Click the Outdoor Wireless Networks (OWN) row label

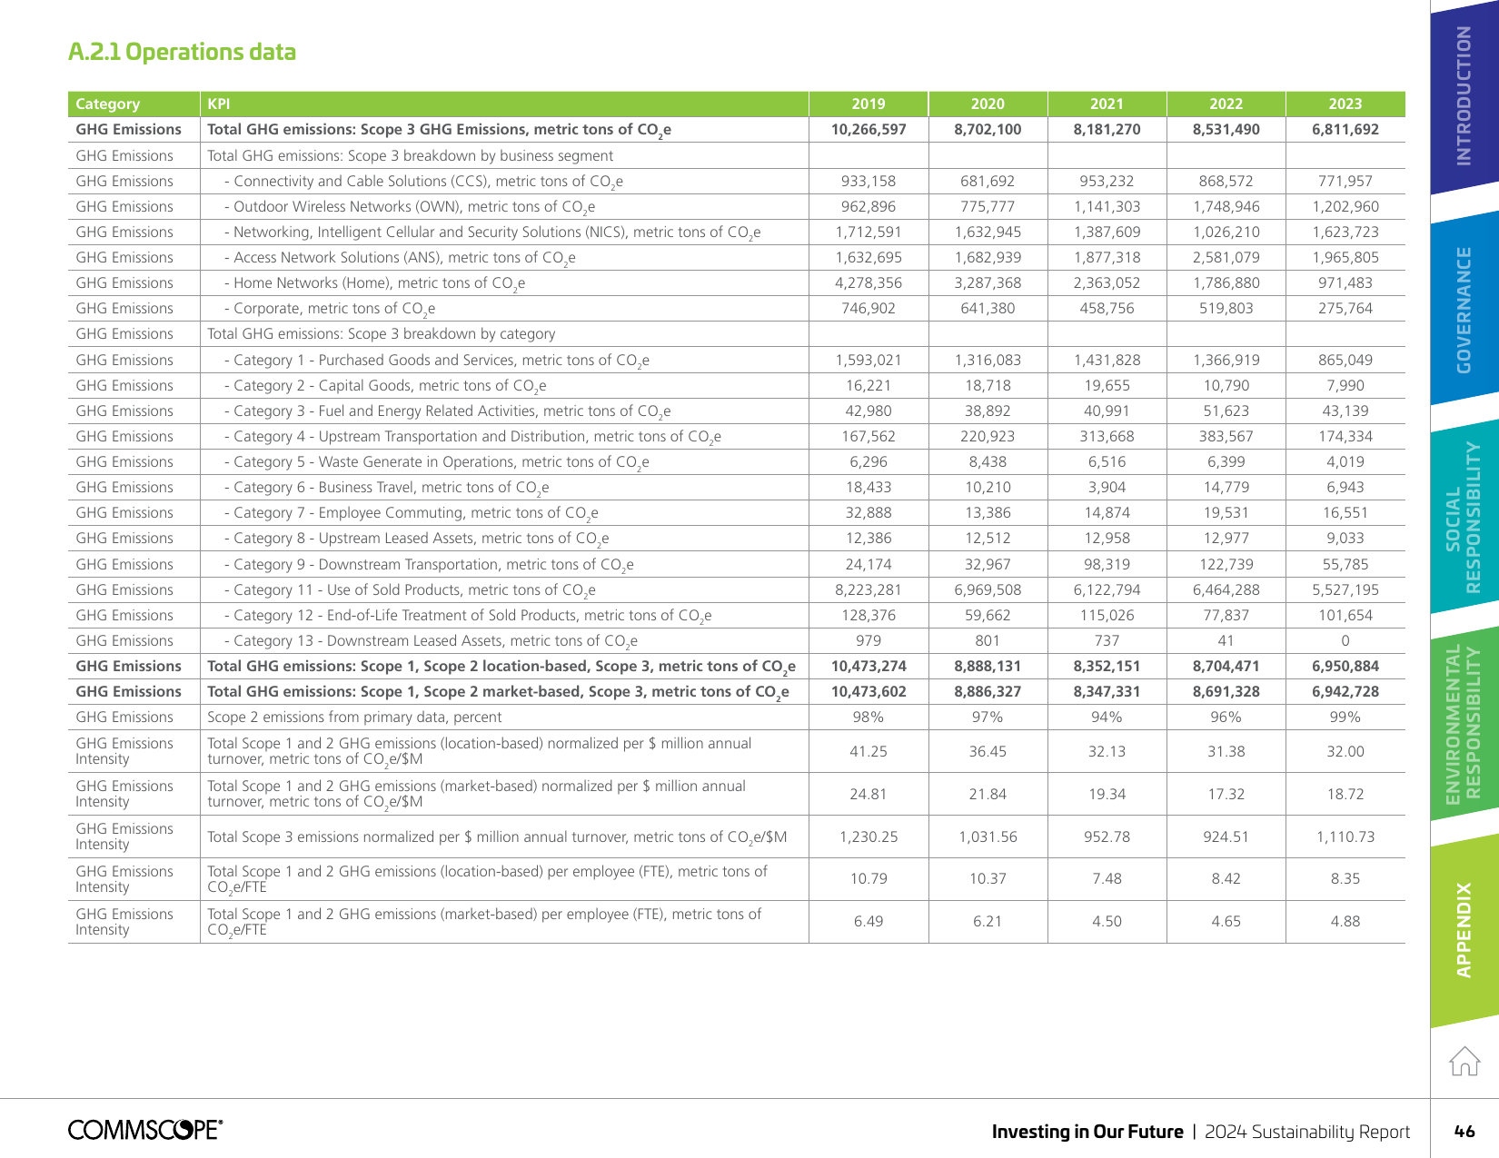pyautogui.click(x=410, y=207)
